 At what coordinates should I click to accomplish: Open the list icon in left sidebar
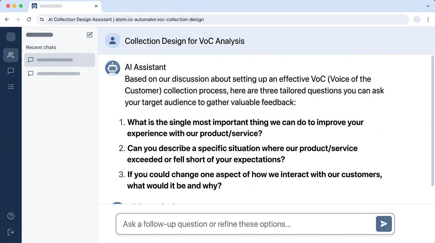(11, 87)
